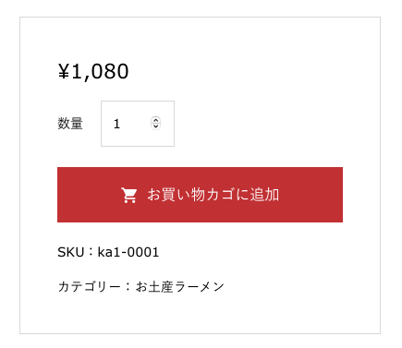Click the yen symbol in the price
The image size is (402, 348).
(64, 72)
